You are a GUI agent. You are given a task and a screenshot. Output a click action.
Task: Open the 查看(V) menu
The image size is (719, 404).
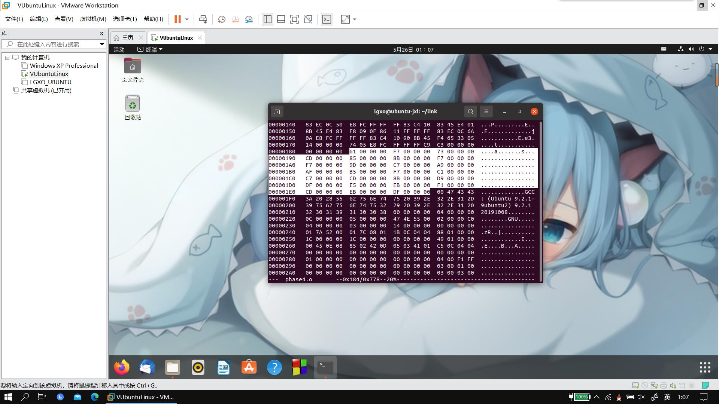[x=64, y=19]
